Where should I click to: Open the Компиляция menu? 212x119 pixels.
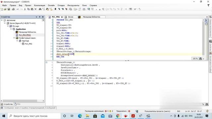[39, 6]
